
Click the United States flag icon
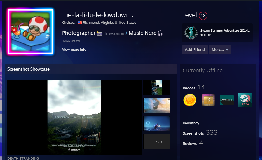click(80, 23)
